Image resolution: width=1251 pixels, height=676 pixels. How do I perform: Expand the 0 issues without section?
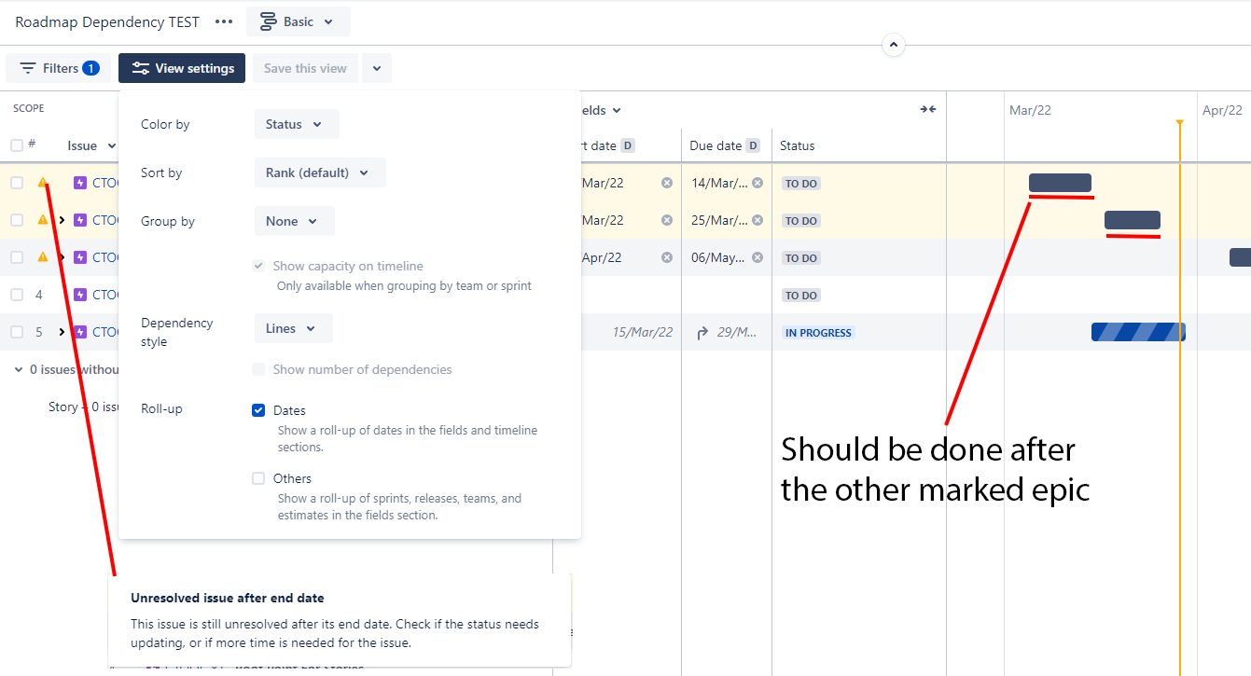[x=17, y=368]
